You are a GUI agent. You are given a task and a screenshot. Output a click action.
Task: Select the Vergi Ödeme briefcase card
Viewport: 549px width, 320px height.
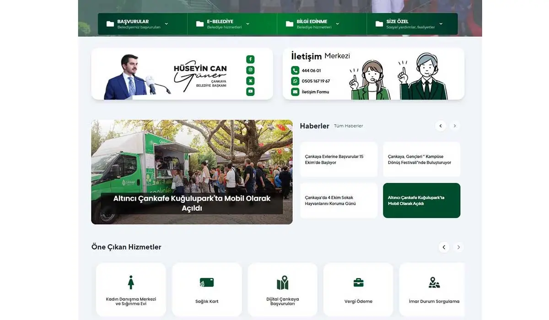(x=358, y=289)
